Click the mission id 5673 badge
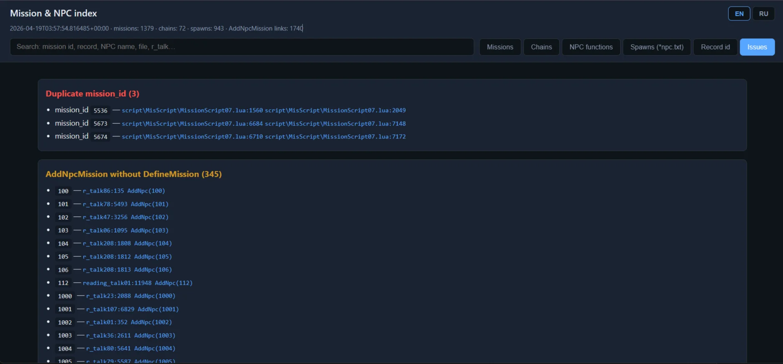Image resolution: width=783 pixels, height=364 pixels. (100, 124)
